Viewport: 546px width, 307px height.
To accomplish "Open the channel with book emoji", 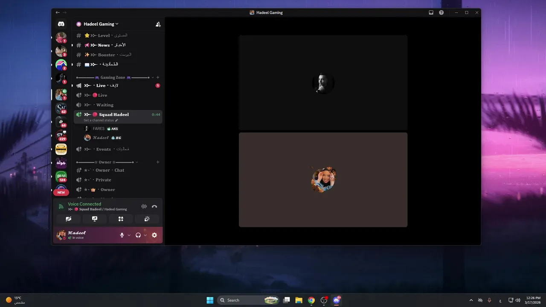I will click(118, 64).
